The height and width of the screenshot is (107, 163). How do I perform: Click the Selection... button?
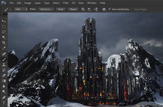click(x=46, y=9)
